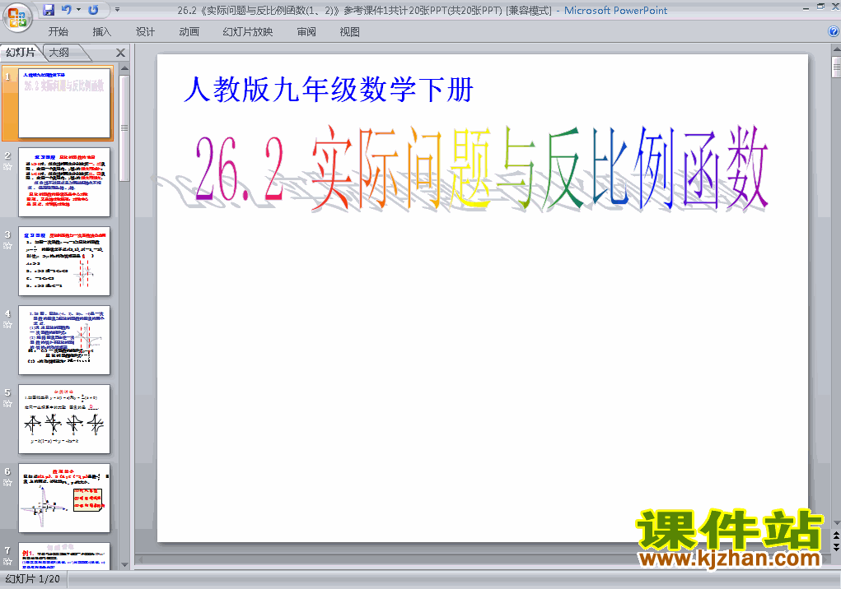Click main slide area scroll down arrow
The image size is (841, 589).
click(x=836, y=522)
